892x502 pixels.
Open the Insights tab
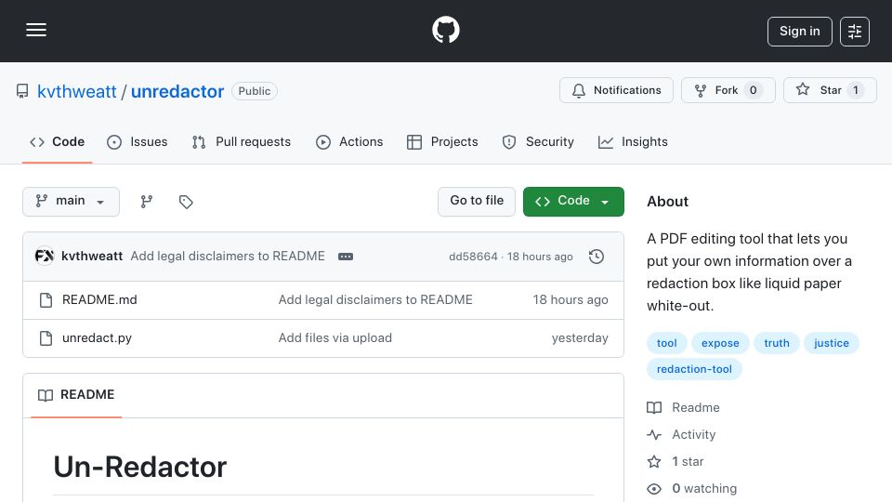tap(633, 141)
